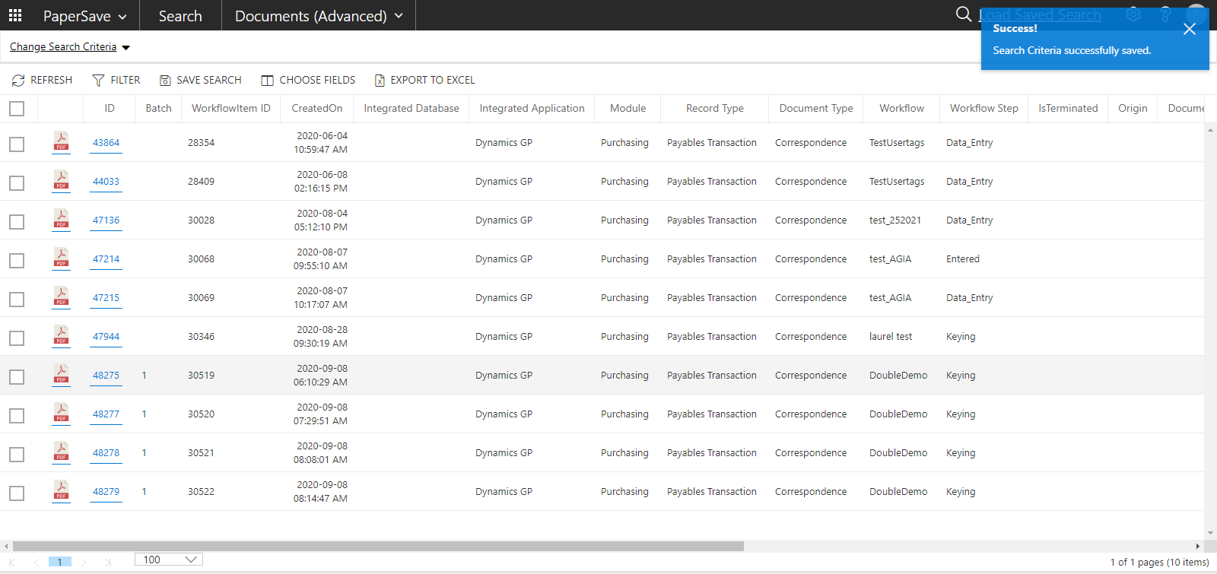Open PDF icon for document 43864
This screenshot has width=1217, height=574.
click(x=61, y=142)
